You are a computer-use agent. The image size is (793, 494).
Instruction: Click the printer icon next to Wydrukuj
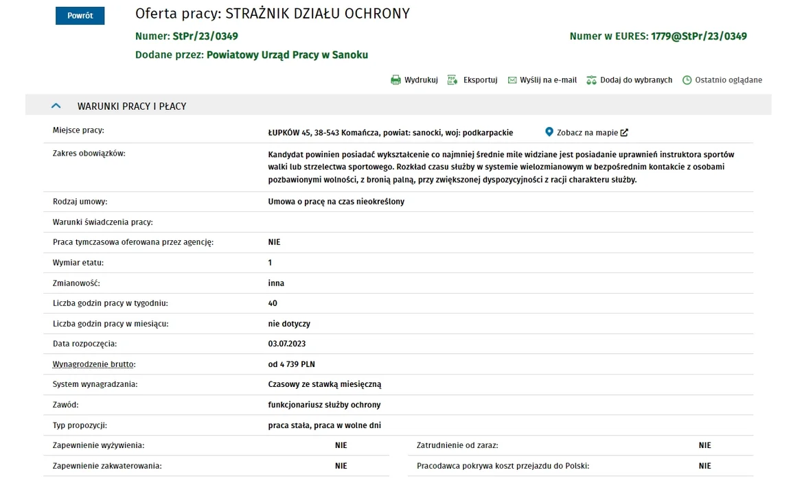[395, 80]
